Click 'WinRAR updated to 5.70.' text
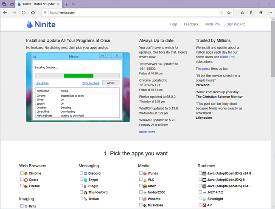Viewport: 275px width, 209px height. (x=158, y=120)
